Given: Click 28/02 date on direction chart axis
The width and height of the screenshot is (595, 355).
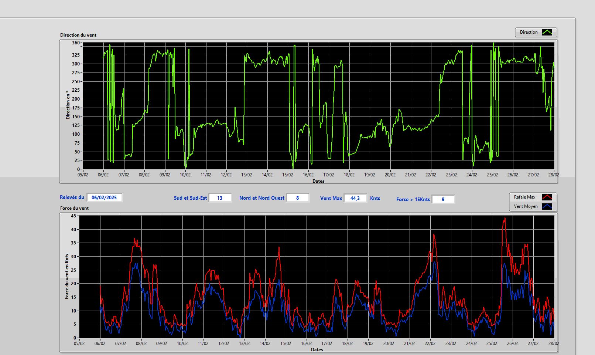Looking at the screenshot, I should [554, 175].
